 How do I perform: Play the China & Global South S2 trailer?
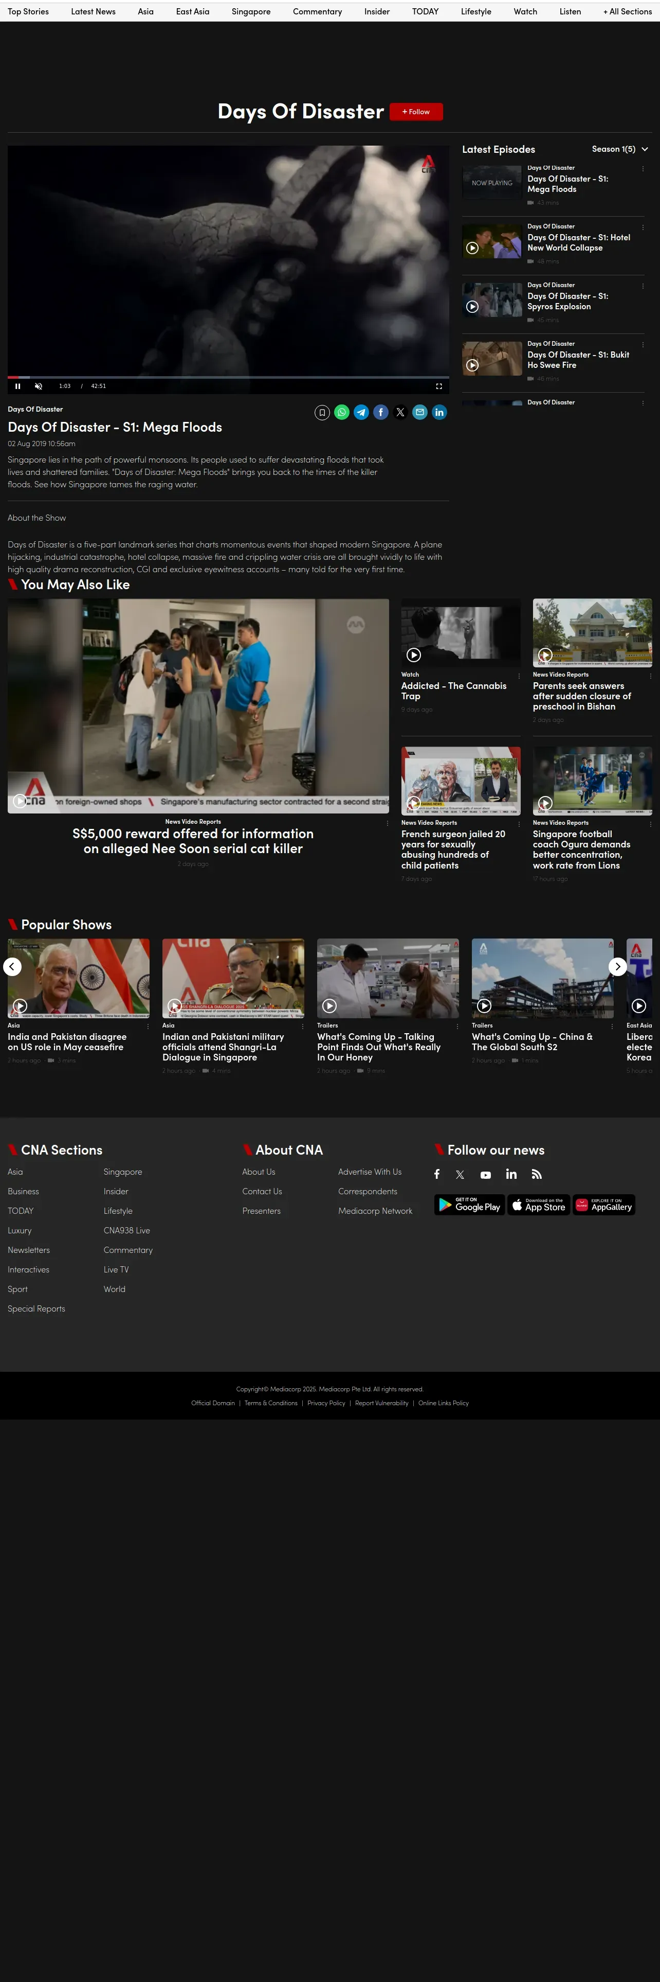coord(484,1005)
